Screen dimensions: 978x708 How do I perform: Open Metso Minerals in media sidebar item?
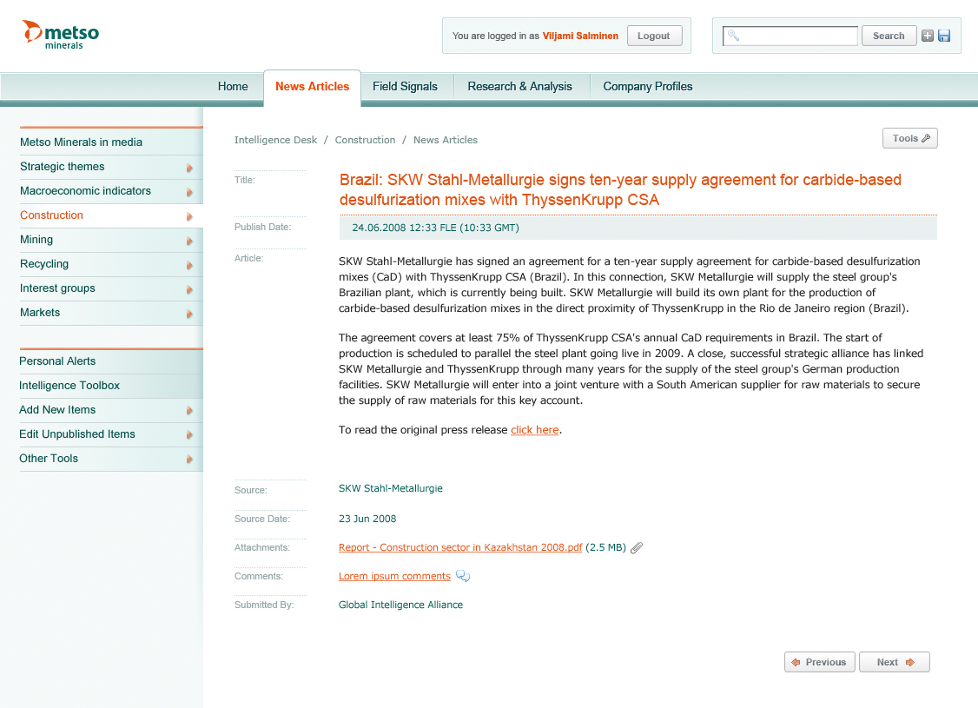coord(111,142)
